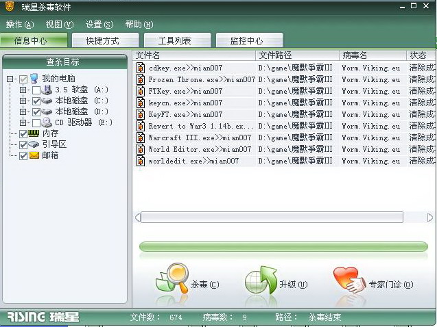Click the scrollbar left arrow
Screen dimensions: 437x327
coord(138,218)
